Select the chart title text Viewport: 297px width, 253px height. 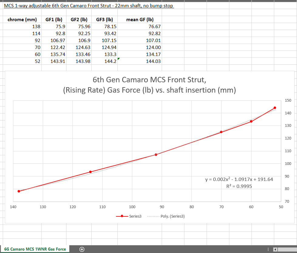[150, 85]
